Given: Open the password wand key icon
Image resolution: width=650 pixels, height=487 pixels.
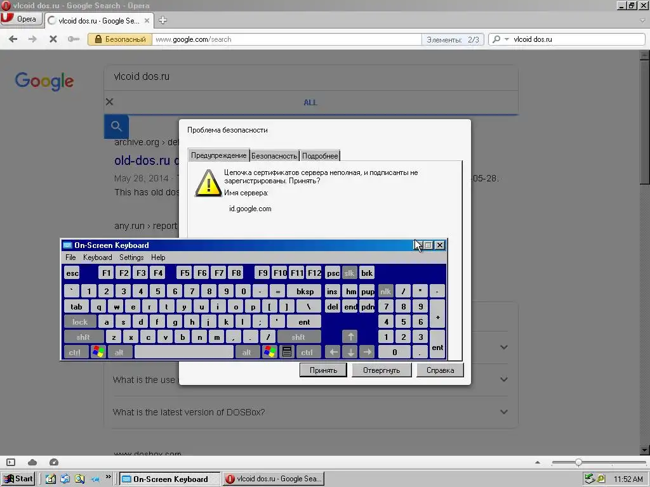Looking at the screenshot, I should (x=74, y=39).
